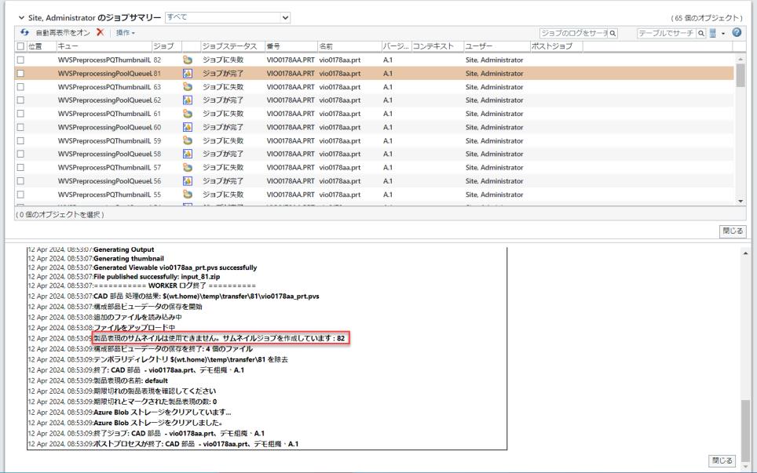Image resolution: width=757 pixels, height=473 pixels.
Task: Click the 閉じる button below the log
Action: (722, 460)
